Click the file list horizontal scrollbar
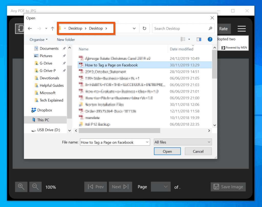 [x=119, y=130]
